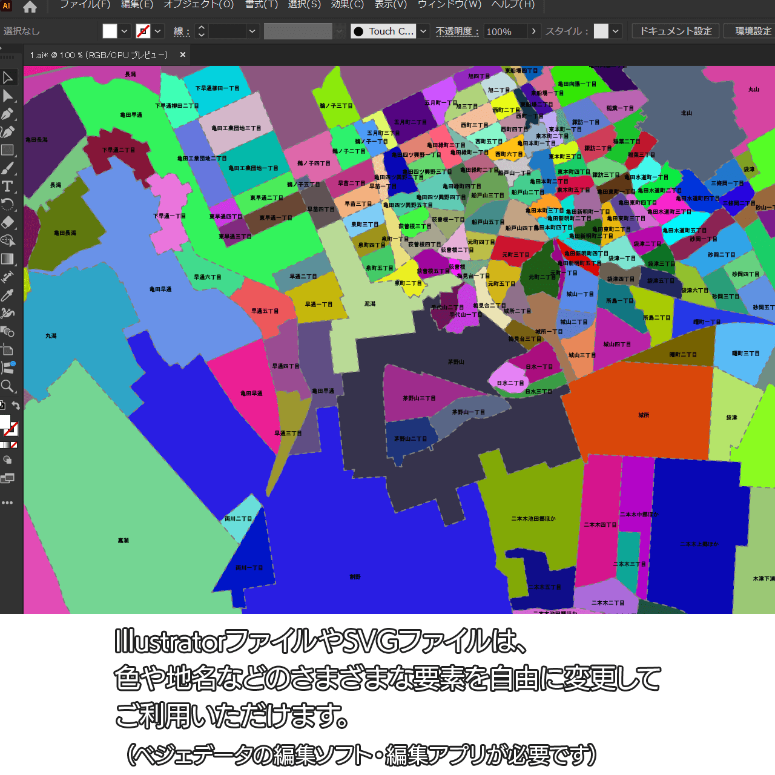Image resolution: width=775 pixels, height=775 pixels.
Task: Select the Zoom magnifier tool
Action: click(x=8, y=386)
